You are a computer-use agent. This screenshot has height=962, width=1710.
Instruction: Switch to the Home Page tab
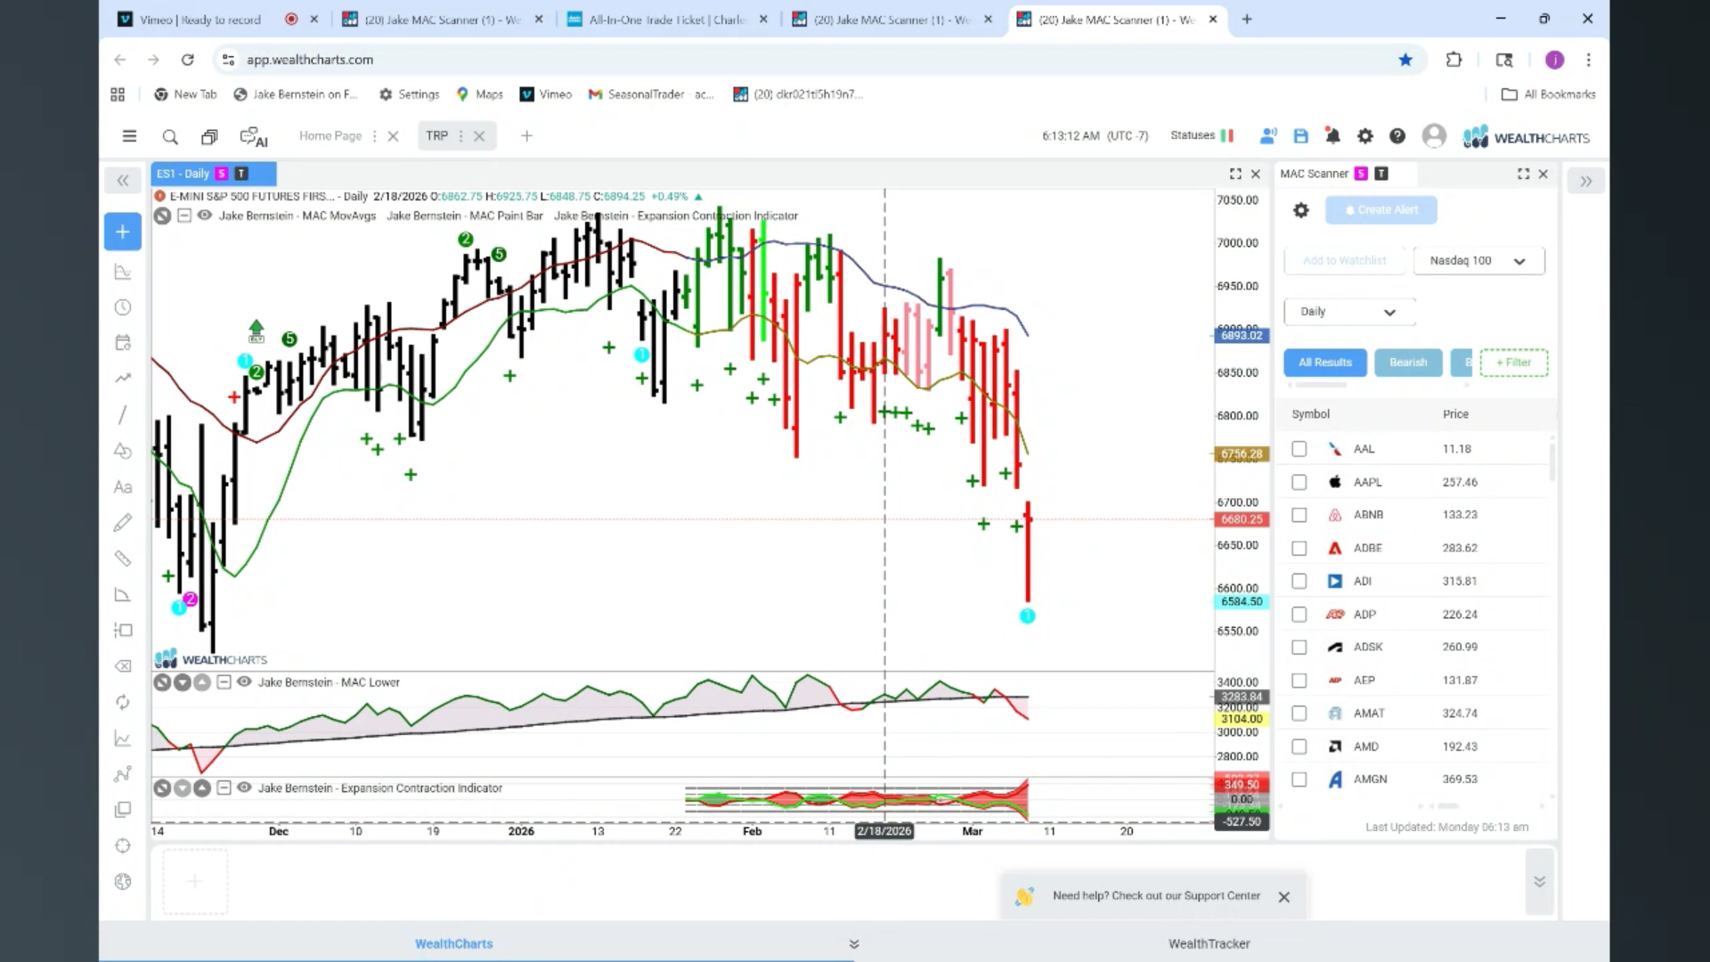click(330, 136)
